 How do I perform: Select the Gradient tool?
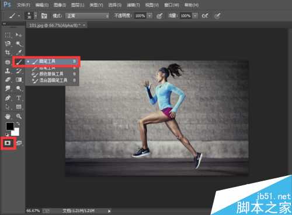[x=19, y=80]
